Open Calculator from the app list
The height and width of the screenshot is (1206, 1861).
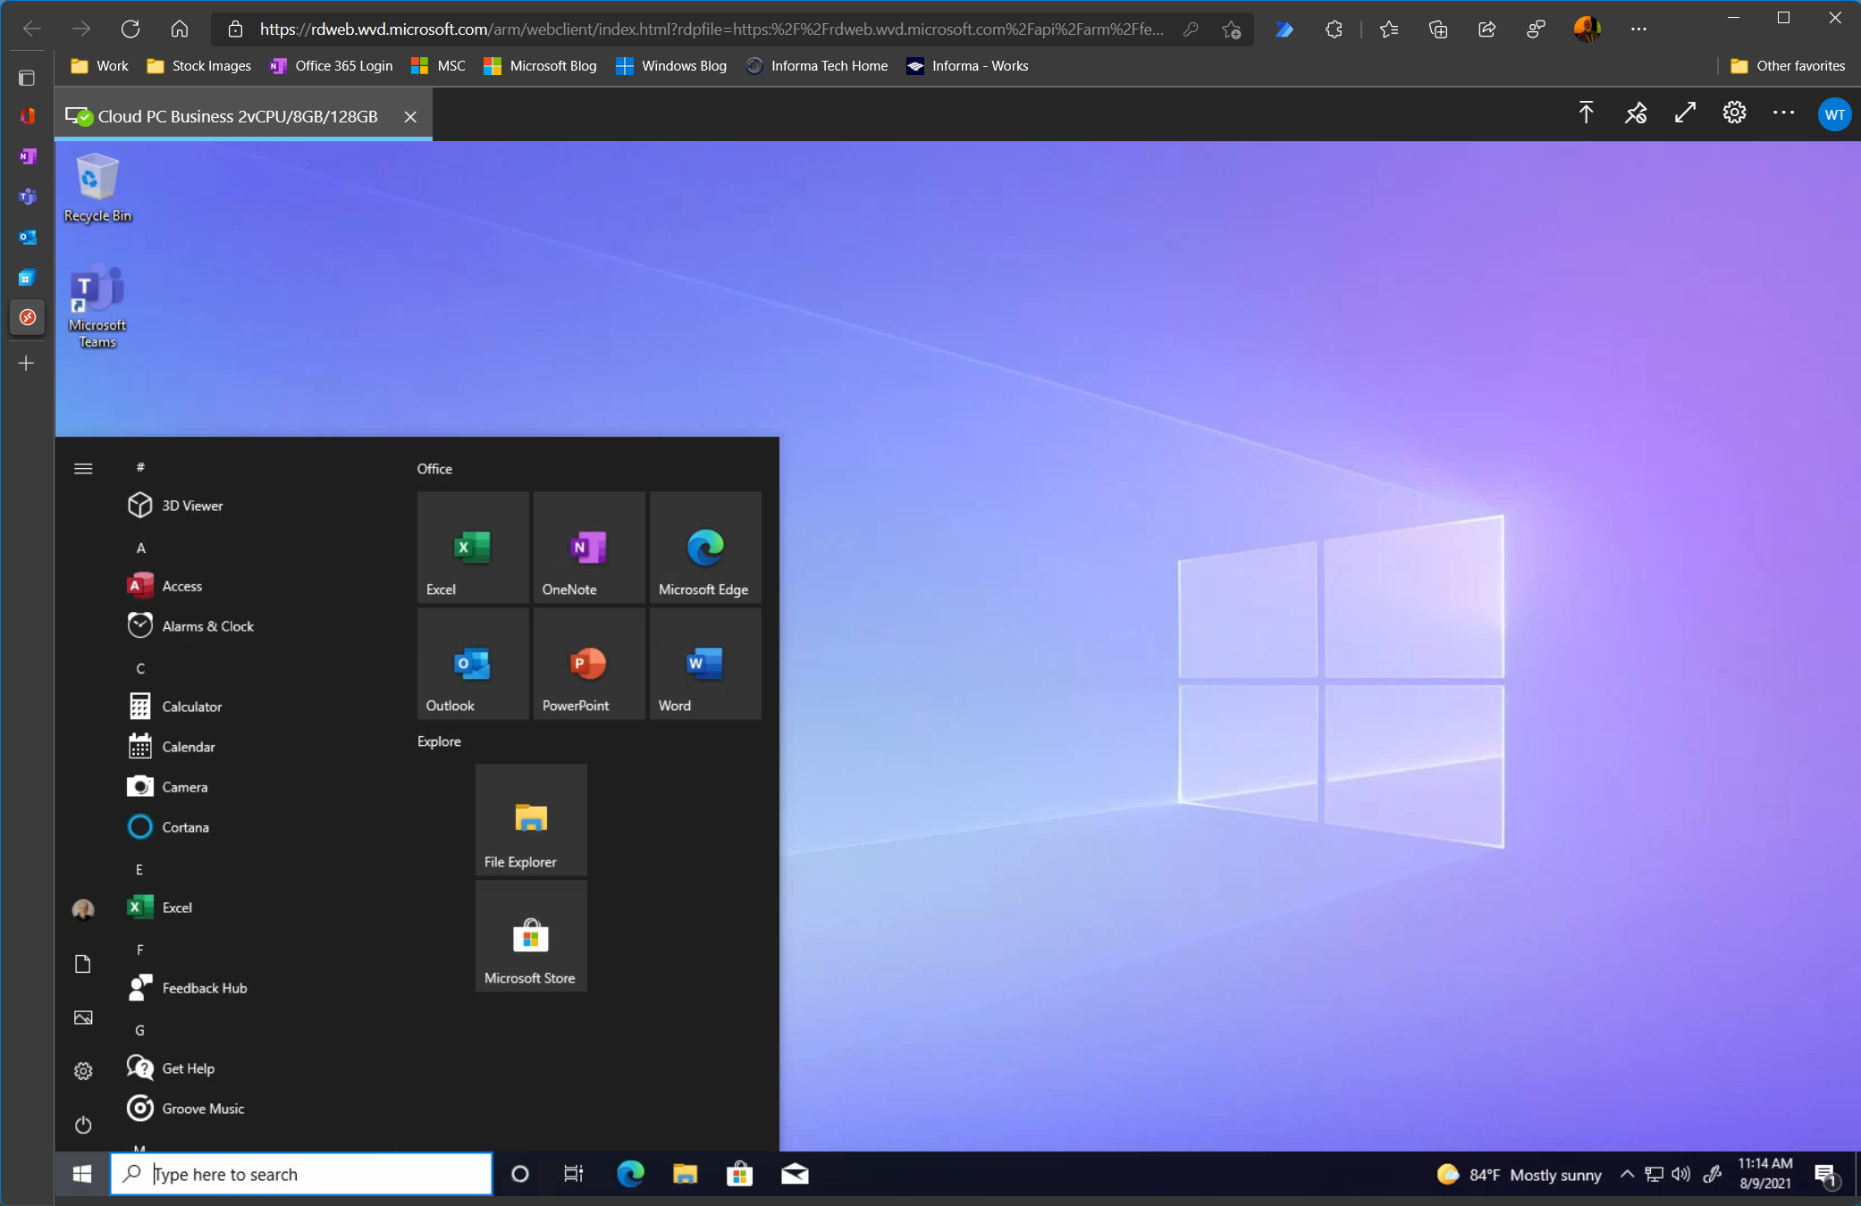tap(191, 707)
